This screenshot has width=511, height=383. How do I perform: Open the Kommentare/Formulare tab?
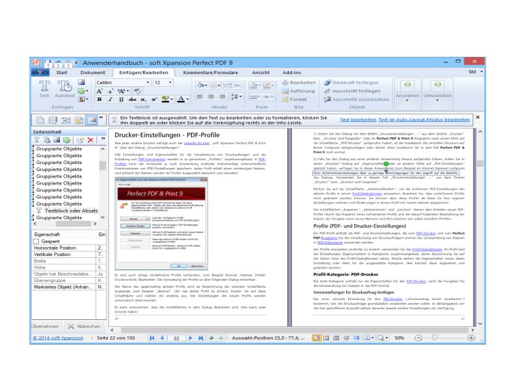(211, 72)
